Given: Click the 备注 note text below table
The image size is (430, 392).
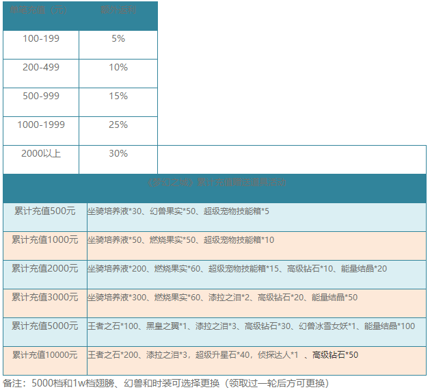Looking at the screenshot, I should [x=166, y=383].
